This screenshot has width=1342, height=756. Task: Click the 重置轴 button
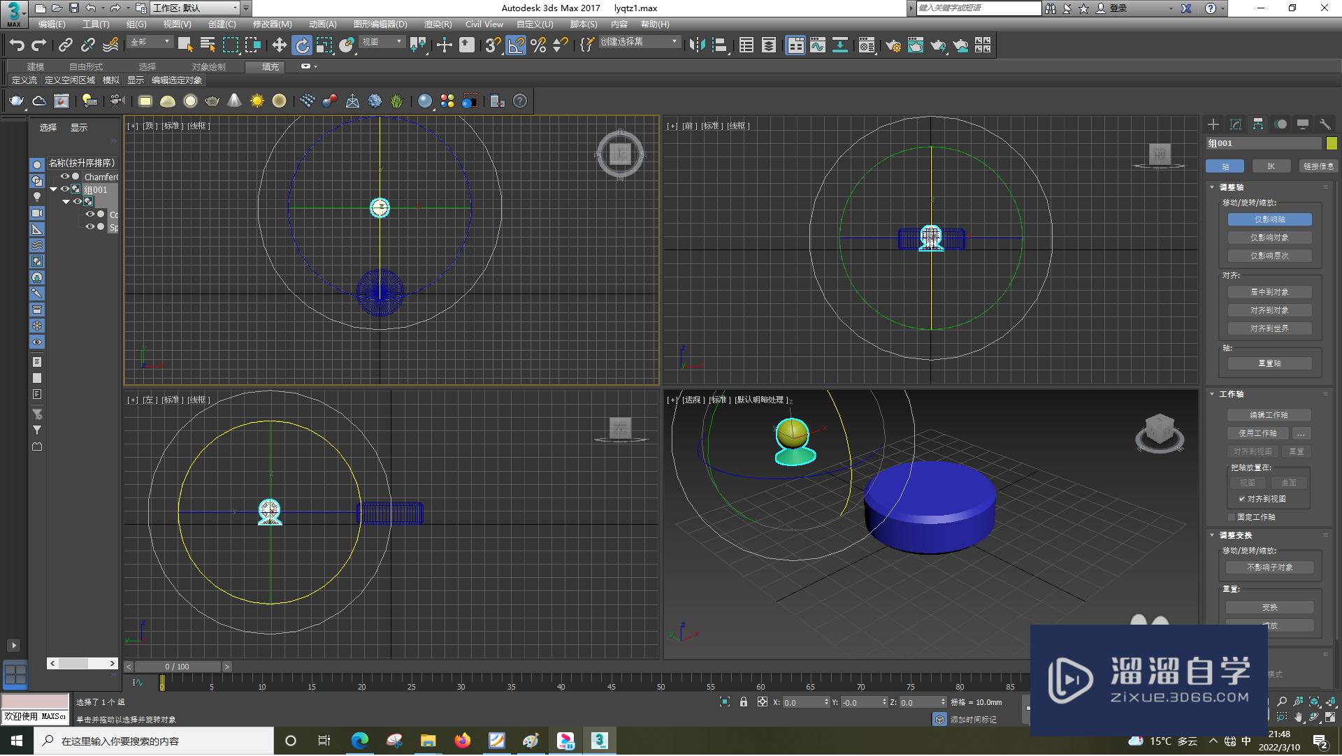coord(1269,363)
